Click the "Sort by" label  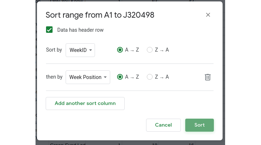point(54,50)
